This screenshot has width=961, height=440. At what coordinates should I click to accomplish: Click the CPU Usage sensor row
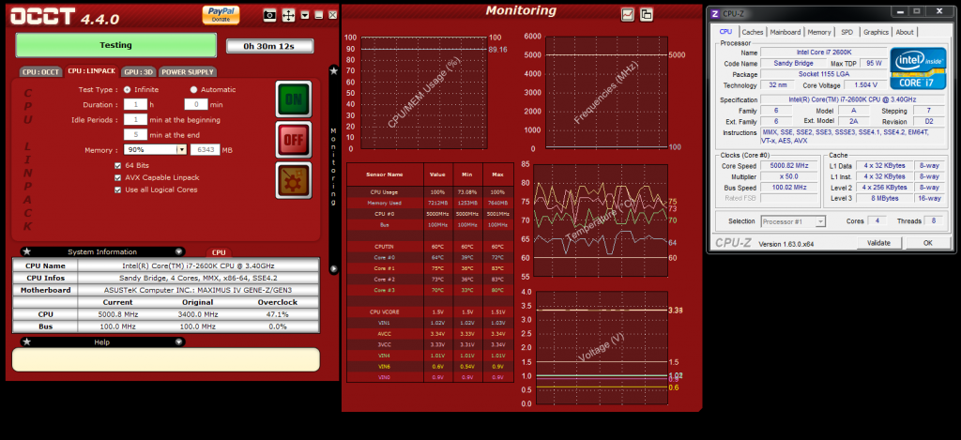pos(430,192)
